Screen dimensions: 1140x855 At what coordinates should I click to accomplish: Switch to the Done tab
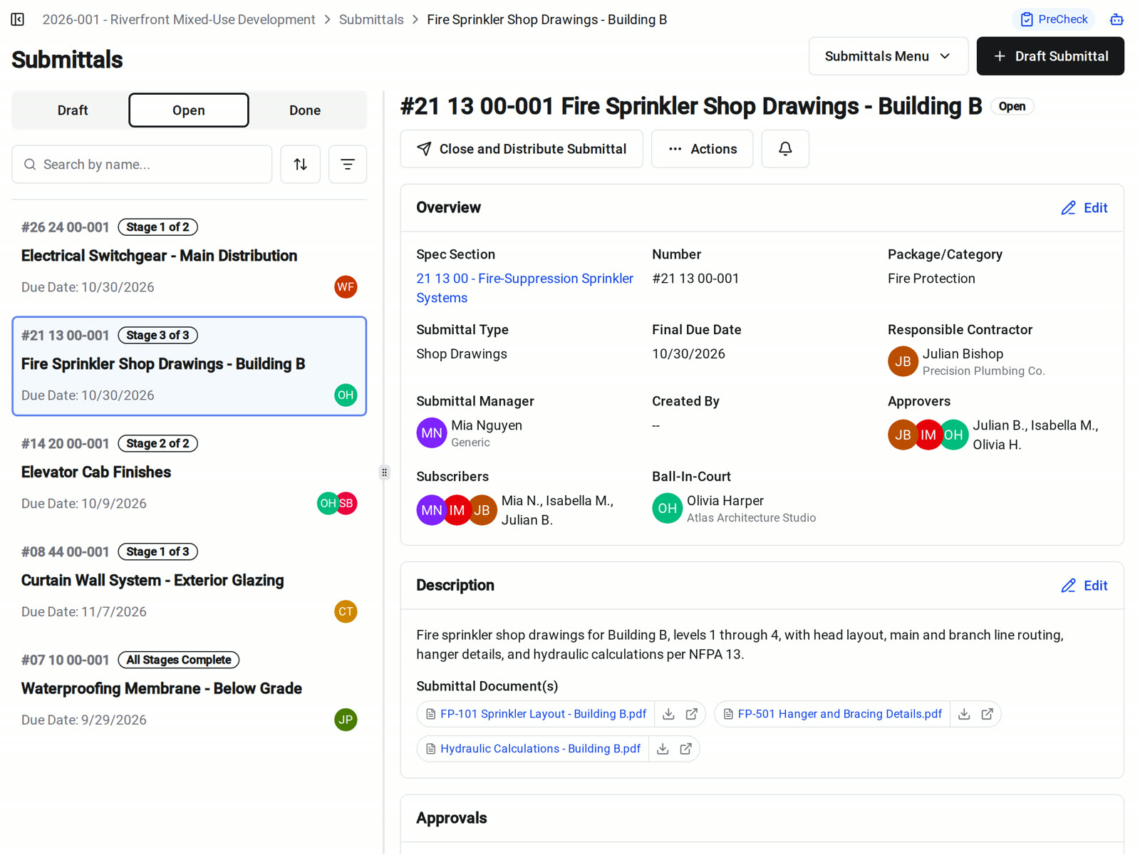[x=305, y=110]
